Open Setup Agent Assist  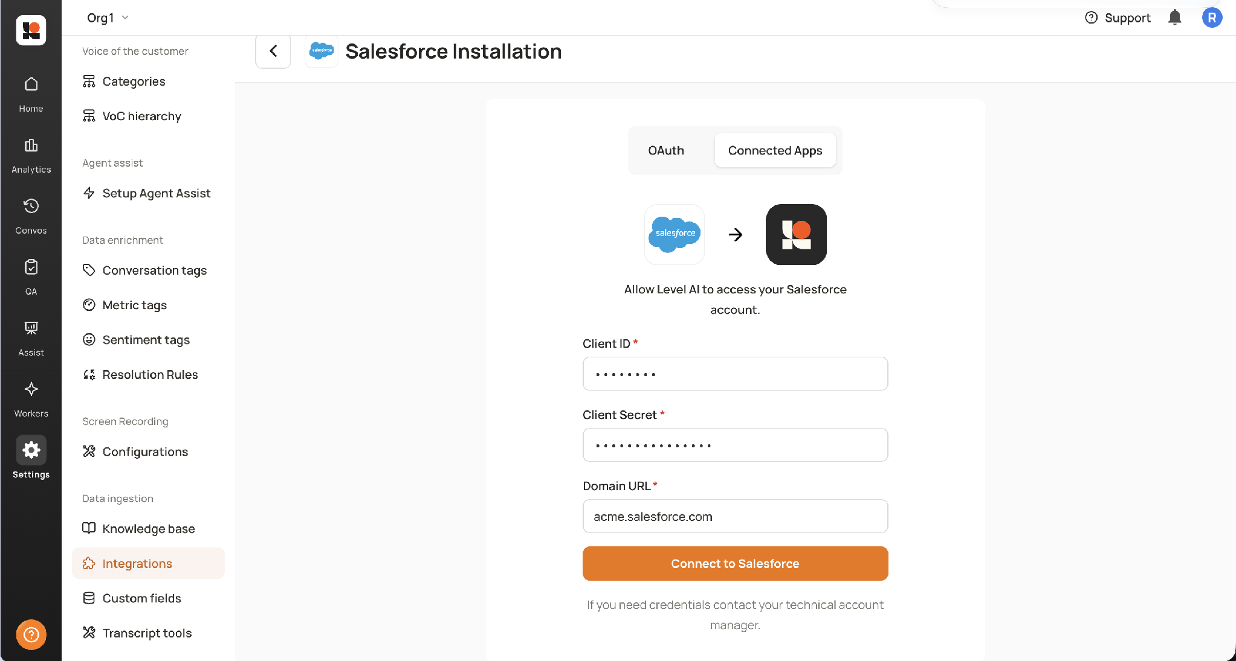[148, 193]
